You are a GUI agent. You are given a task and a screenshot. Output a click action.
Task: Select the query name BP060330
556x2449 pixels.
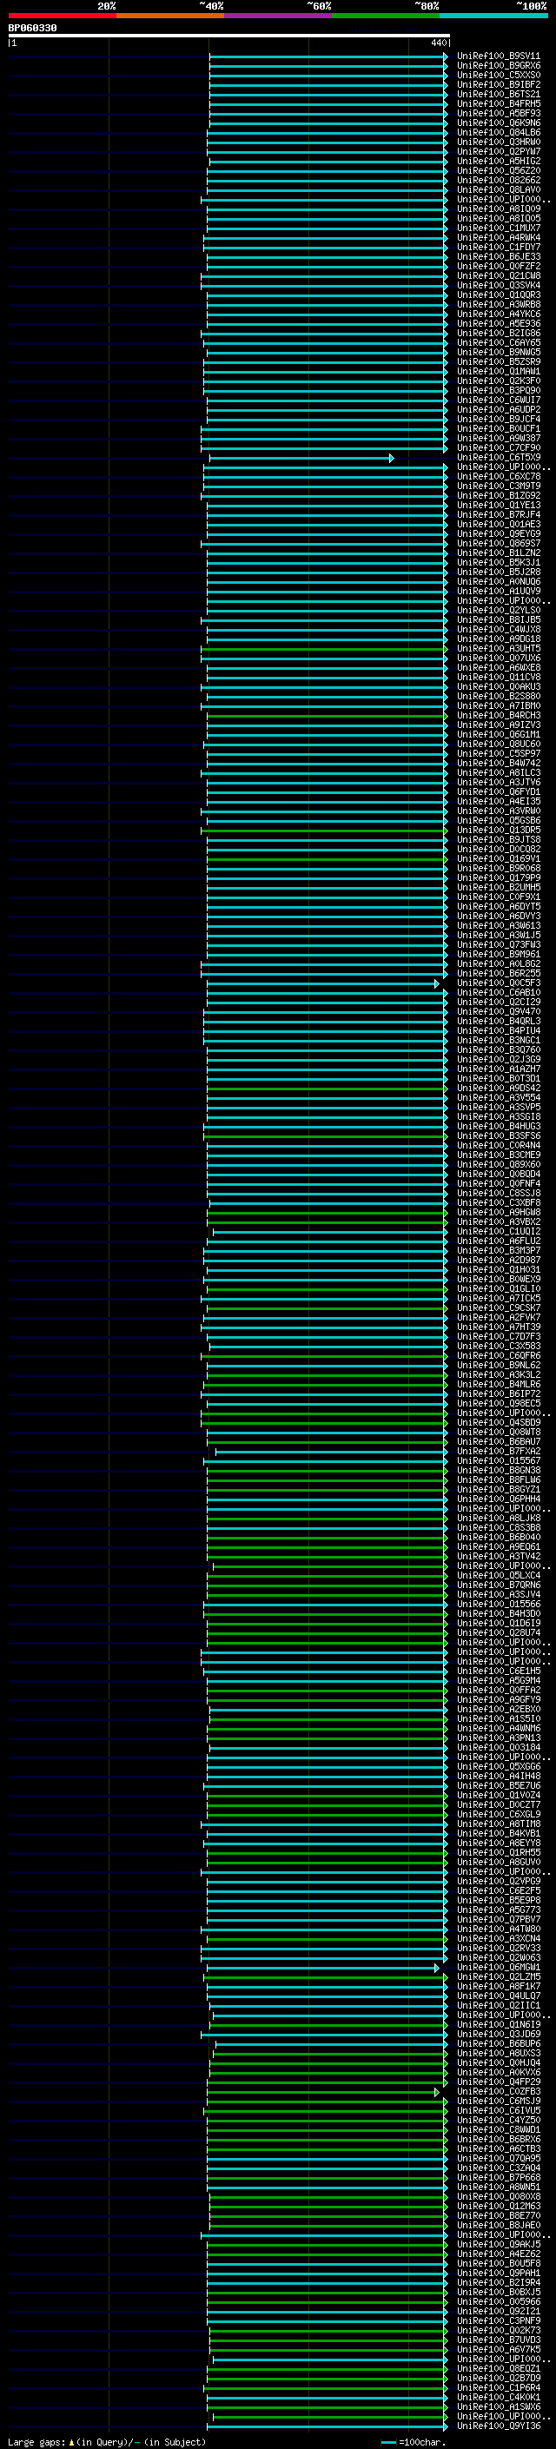click(32, 28)
